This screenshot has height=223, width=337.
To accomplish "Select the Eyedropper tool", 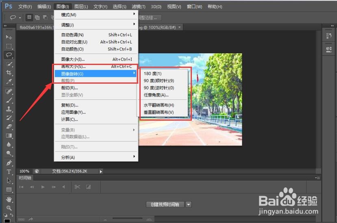I will click(9, 81).
